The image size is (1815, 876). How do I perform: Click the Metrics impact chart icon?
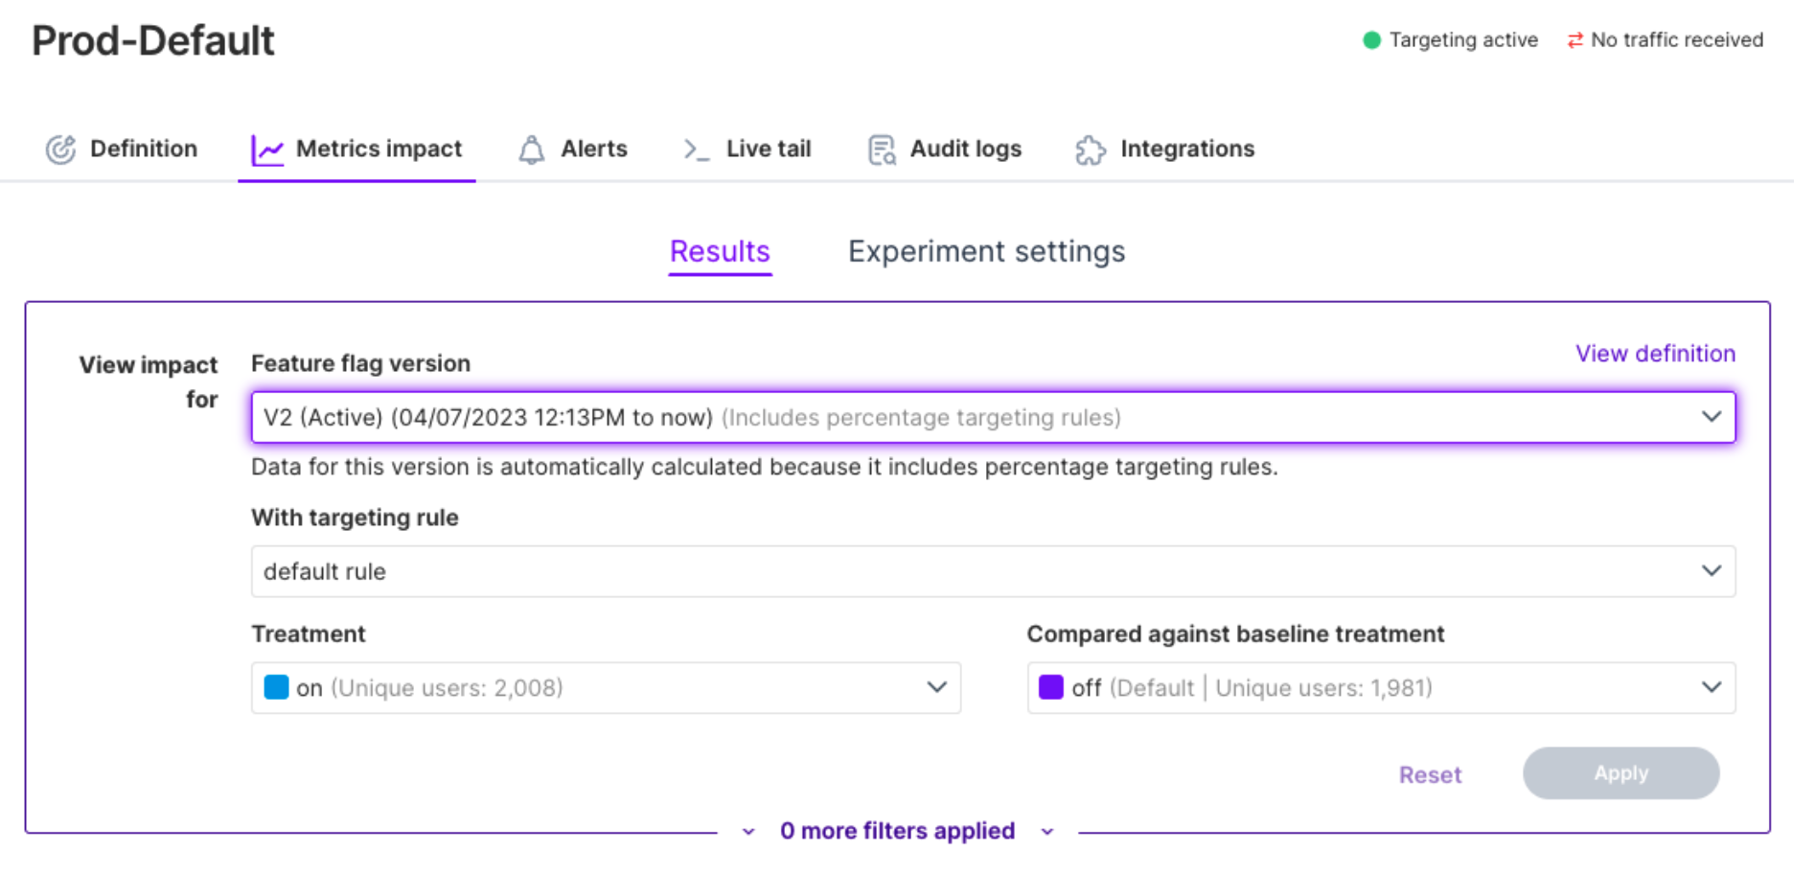(x=267, y=150)
